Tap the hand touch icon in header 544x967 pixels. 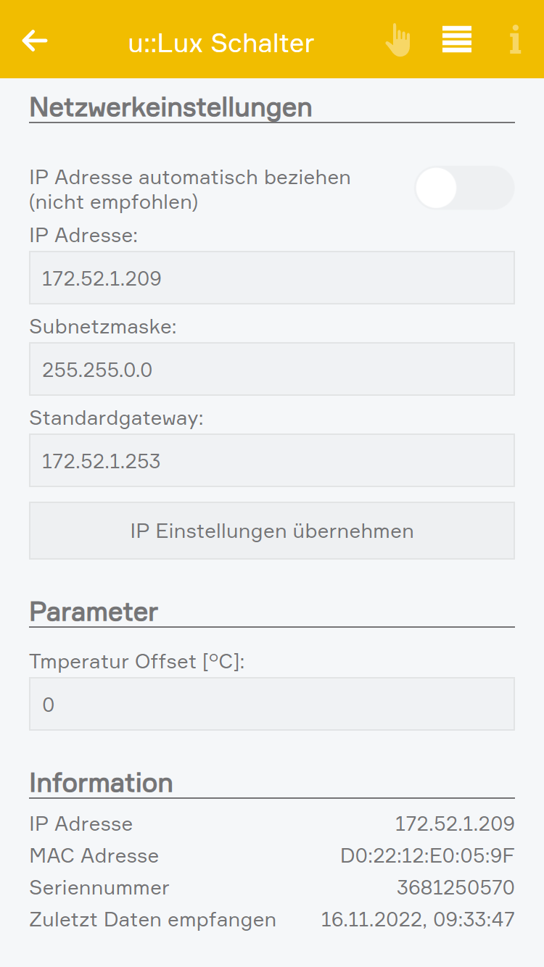[397, 41]
